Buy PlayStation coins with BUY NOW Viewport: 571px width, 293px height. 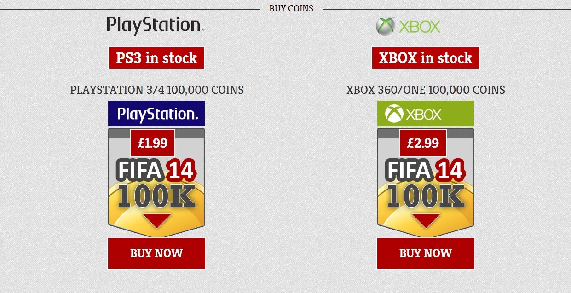point(156,253)
